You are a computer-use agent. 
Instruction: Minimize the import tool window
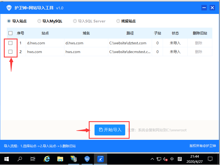(204, 8)
